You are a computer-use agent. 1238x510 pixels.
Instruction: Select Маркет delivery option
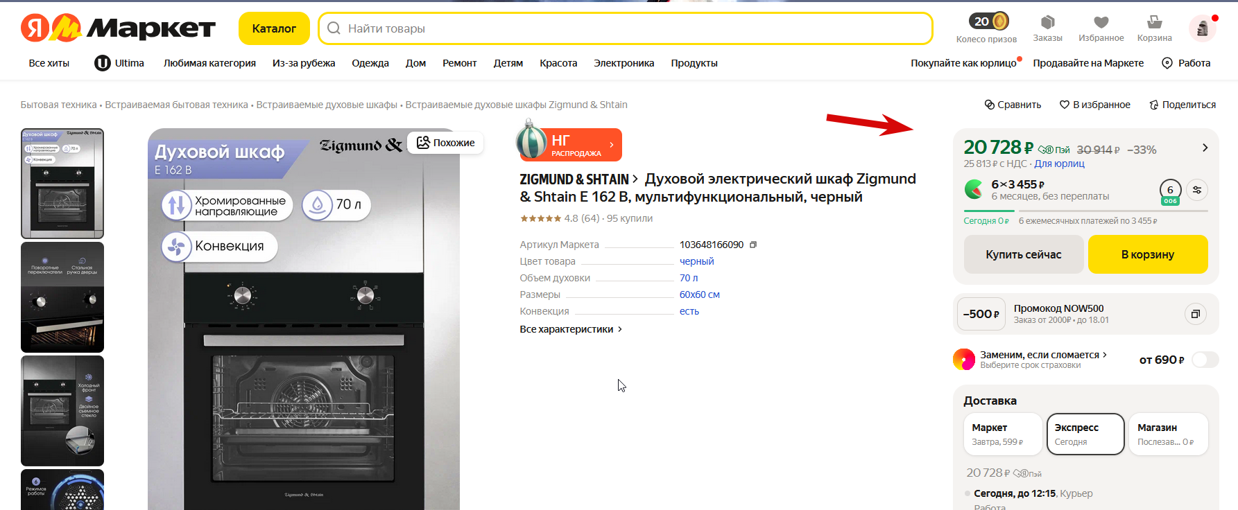coord(1003,434)
